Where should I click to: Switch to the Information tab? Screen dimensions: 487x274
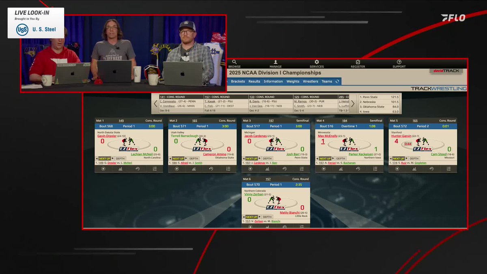point(273,82)
